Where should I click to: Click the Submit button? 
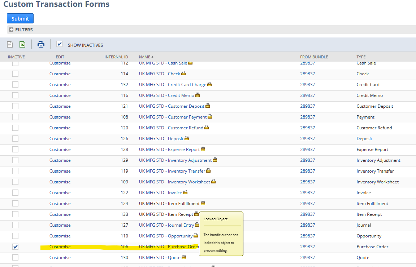click(x=20, y=18)
